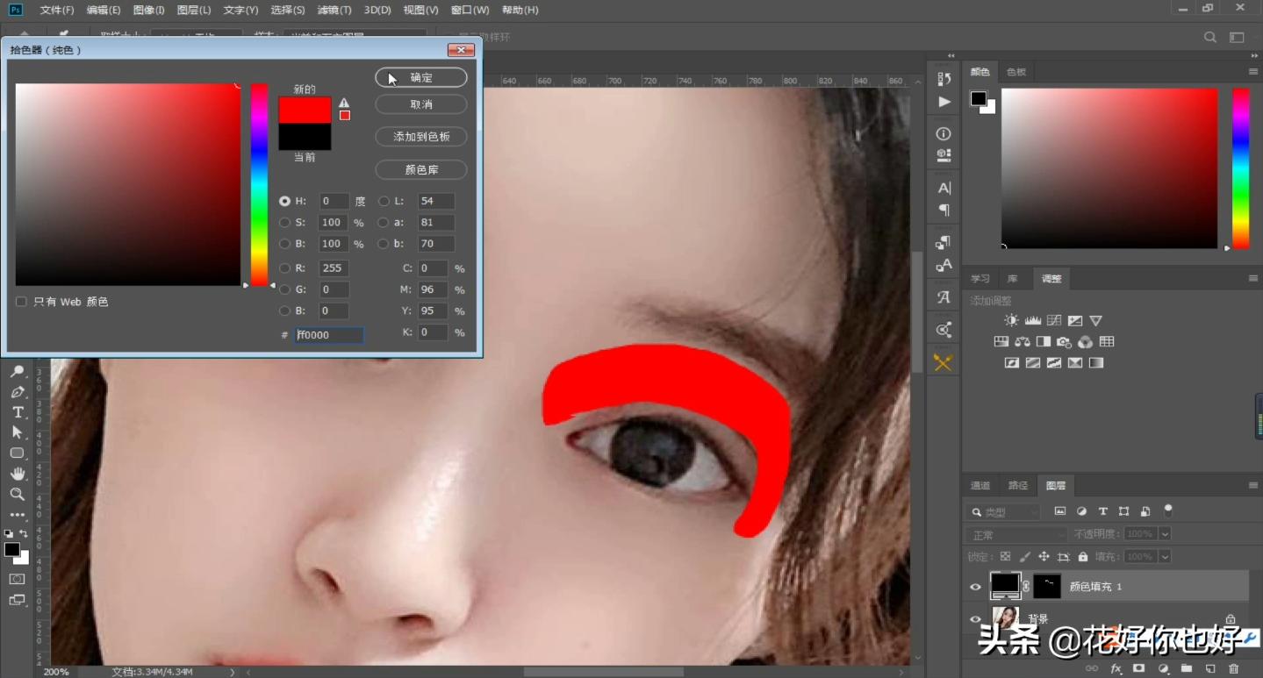Select the Hand tool
This screenshot has height=678, width=1263.
(x=18, y=474)
